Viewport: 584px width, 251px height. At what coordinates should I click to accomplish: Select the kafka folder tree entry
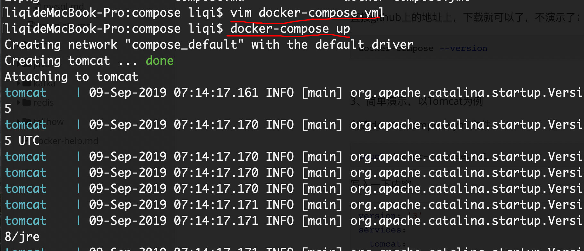(x=44, y=84)
